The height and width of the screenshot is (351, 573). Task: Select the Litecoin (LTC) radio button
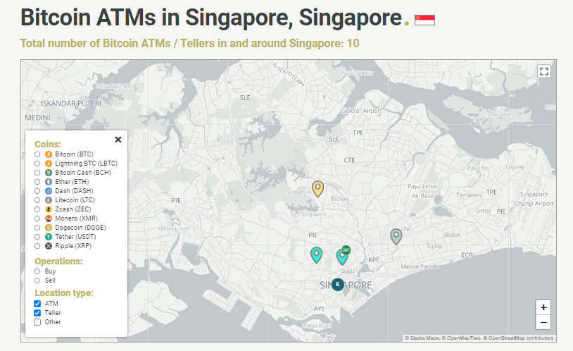click(x=37, y=200)
